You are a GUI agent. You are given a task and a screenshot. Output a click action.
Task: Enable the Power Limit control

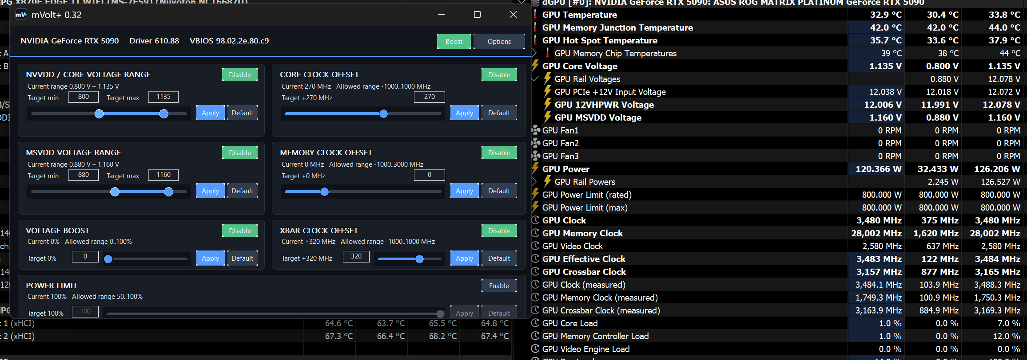pyautogui.click(x=499, y=286)
